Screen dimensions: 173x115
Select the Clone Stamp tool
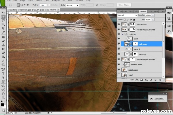click(x=3, y=45)
